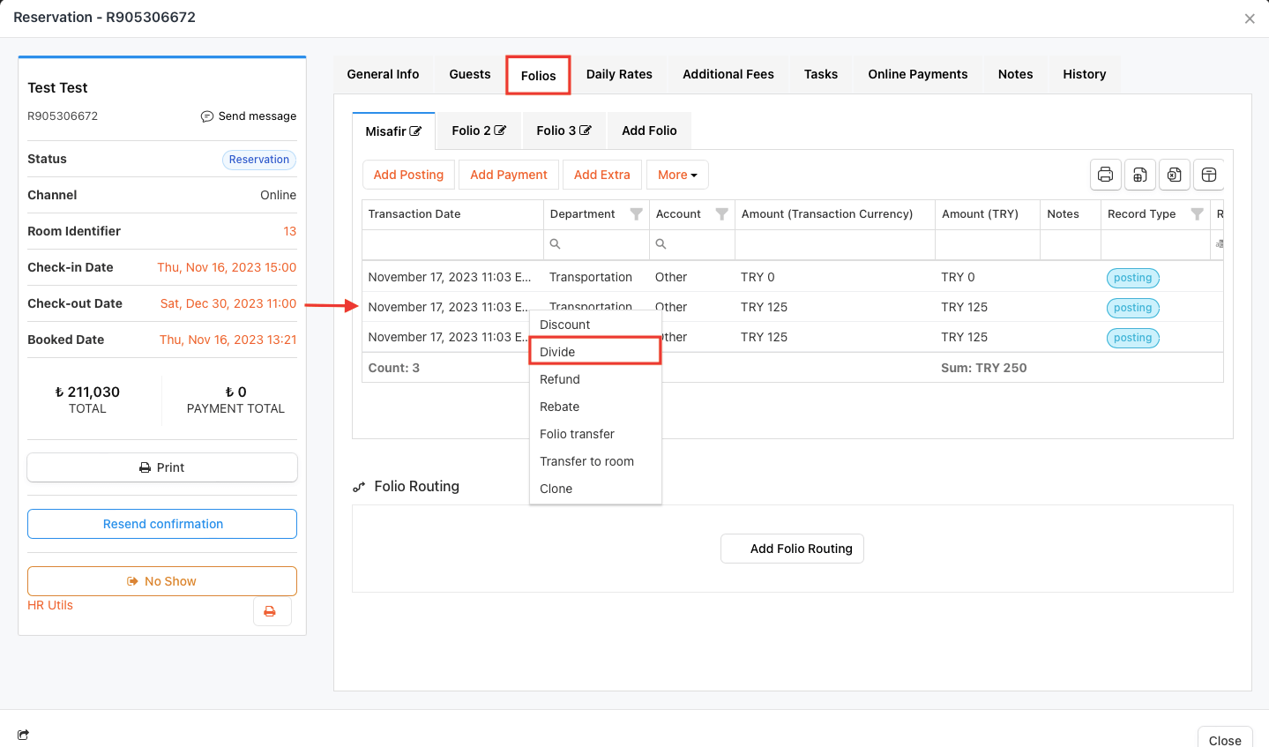Viewport: 1269px width, 747px height.
Task: Choose Divide from the context menu
Action: click(557, 352)
